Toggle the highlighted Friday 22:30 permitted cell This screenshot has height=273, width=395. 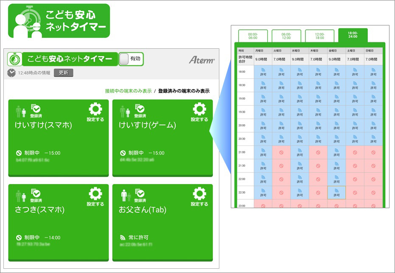[x=336, y=193]
